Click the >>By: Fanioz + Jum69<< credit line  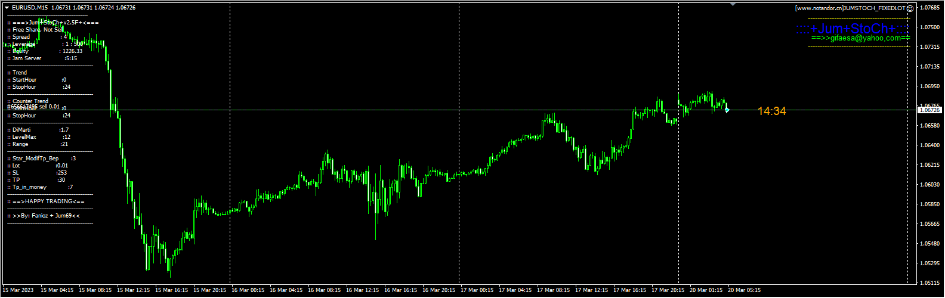point(44,216)
